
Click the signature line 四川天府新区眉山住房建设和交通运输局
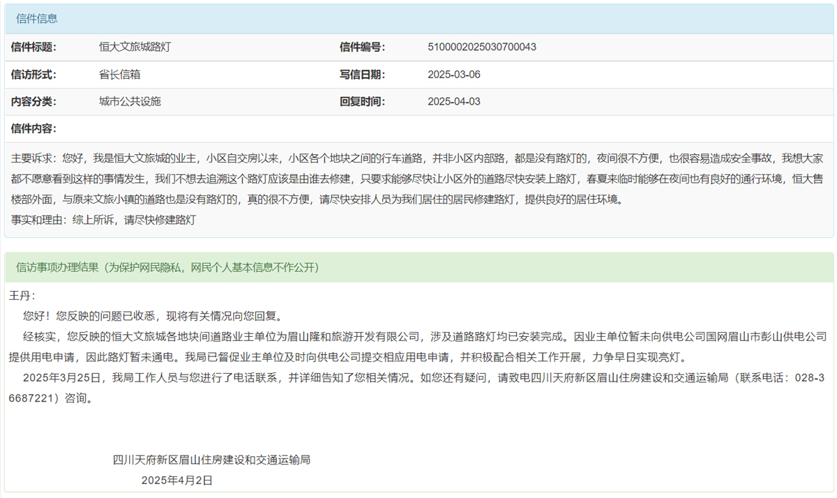click(x=212, y=460)
